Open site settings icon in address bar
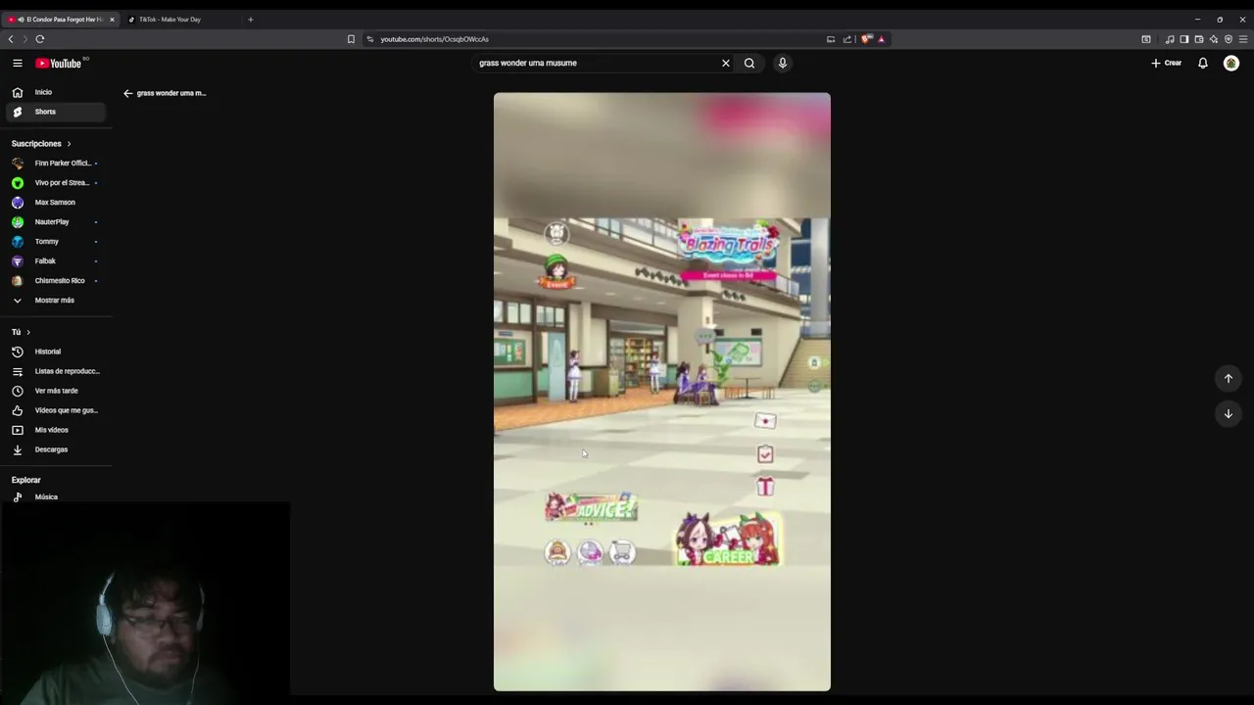Image resolution: width=1254 pixels, height=705 pixels. pyautogui.click(x=370, y=39)
